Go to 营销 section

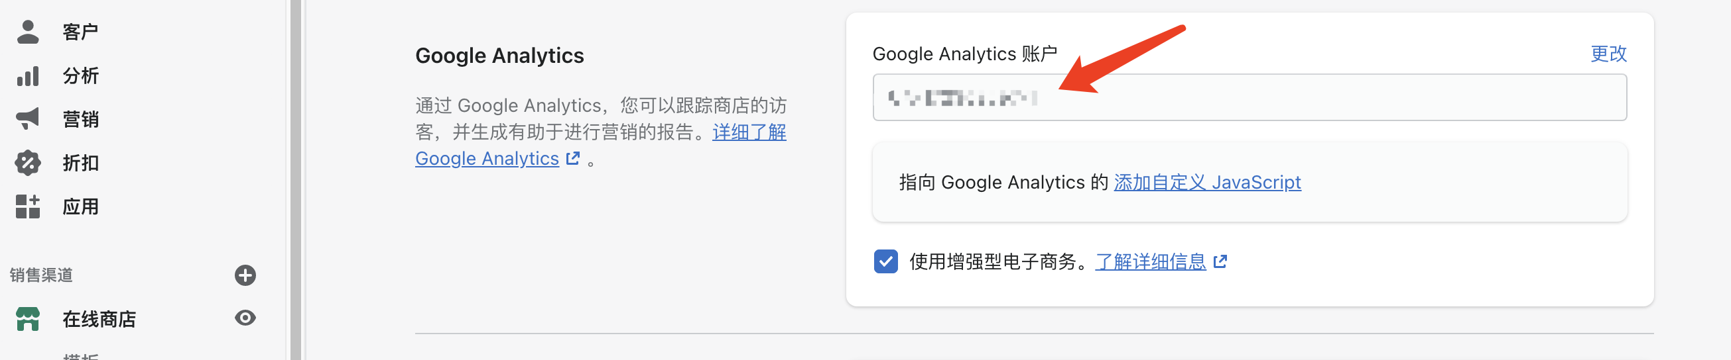tap(81, 119)
